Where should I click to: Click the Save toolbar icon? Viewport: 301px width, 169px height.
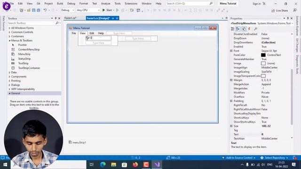pos(33,10)
